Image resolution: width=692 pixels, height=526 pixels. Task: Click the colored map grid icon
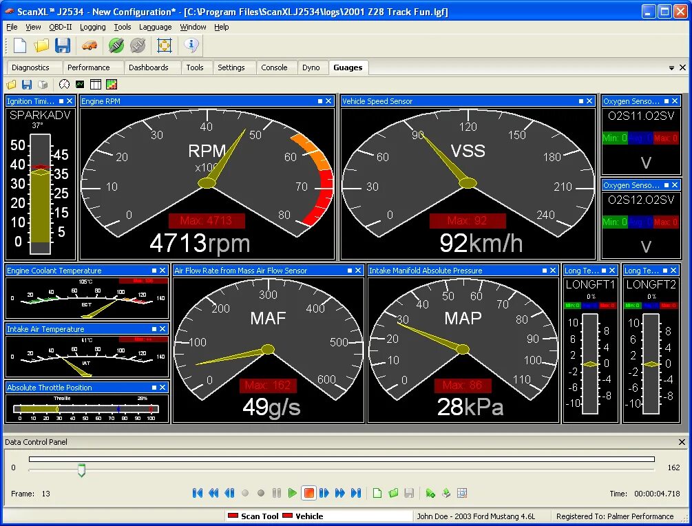point(112,84)
